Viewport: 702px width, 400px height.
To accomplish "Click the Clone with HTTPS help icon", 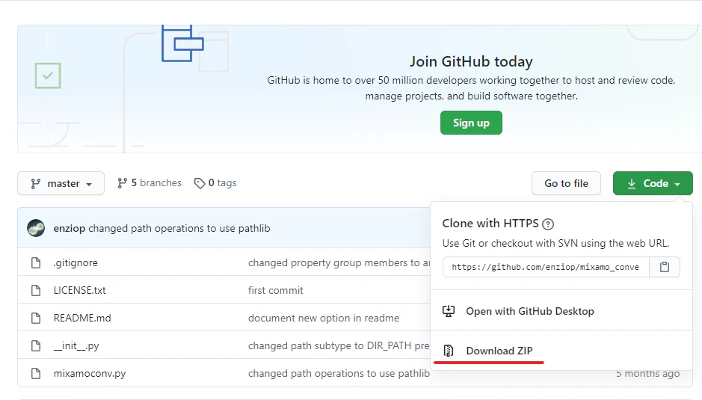I will [x=548, y=224].
